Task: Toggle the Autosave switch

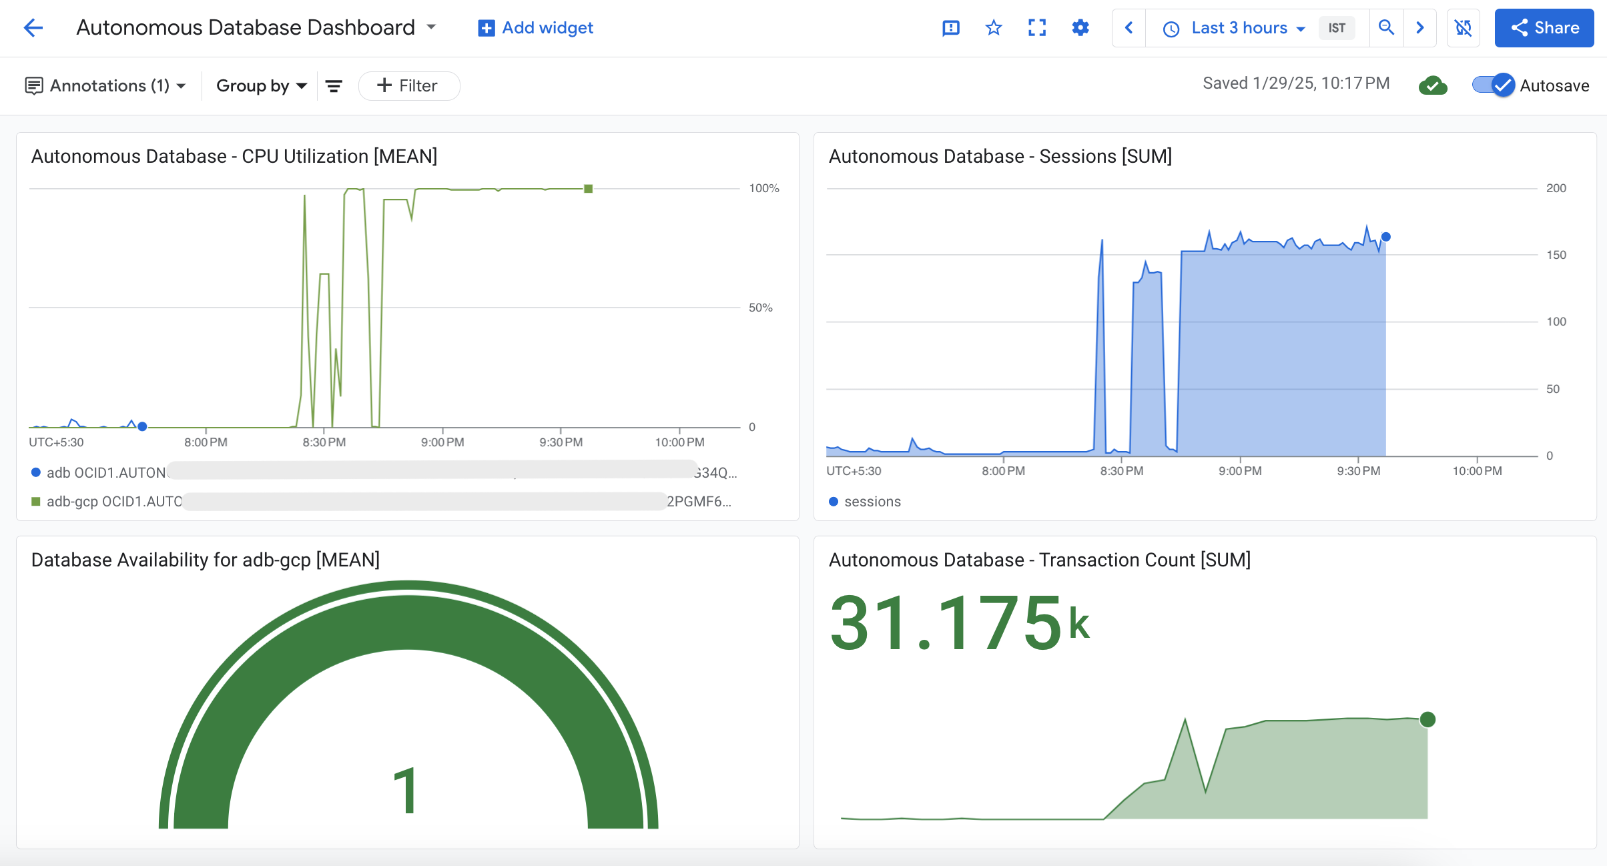Action: tap(1494, 85)
